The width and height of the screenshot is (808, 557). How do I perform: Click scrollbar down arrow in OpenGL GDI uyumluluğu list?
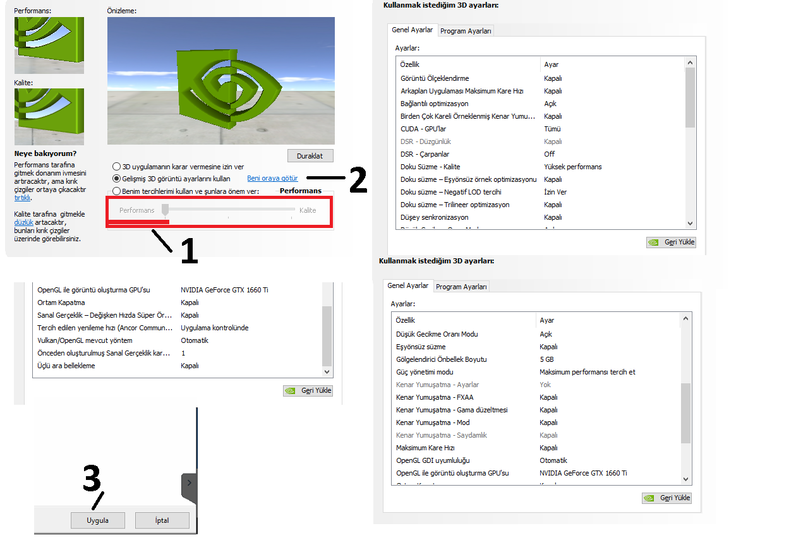point(685,478)
